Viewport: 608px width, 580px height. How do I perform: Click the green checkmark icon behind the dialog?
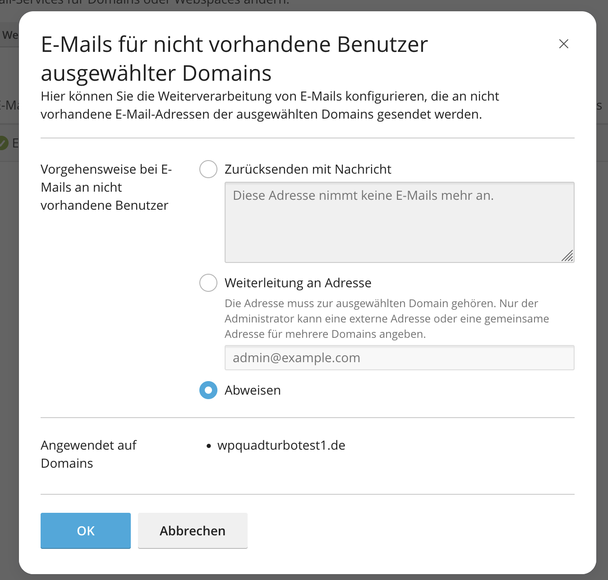[x=4, y=143]
